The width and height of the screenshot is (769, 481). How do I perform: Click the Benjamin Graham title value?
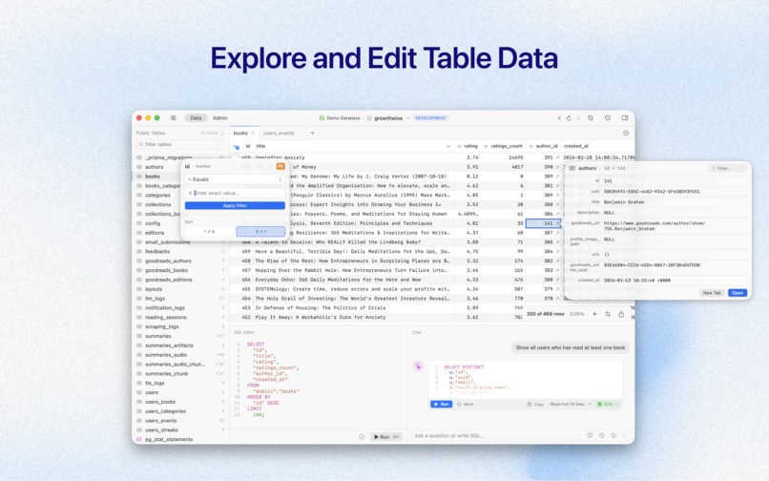[x=624, y=201]
